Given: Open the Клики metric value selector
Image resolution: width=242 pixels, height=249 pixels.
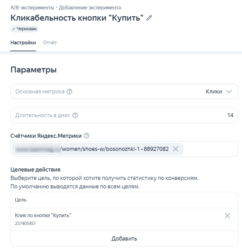Looking at the screenshot, I should coord(214,92).
